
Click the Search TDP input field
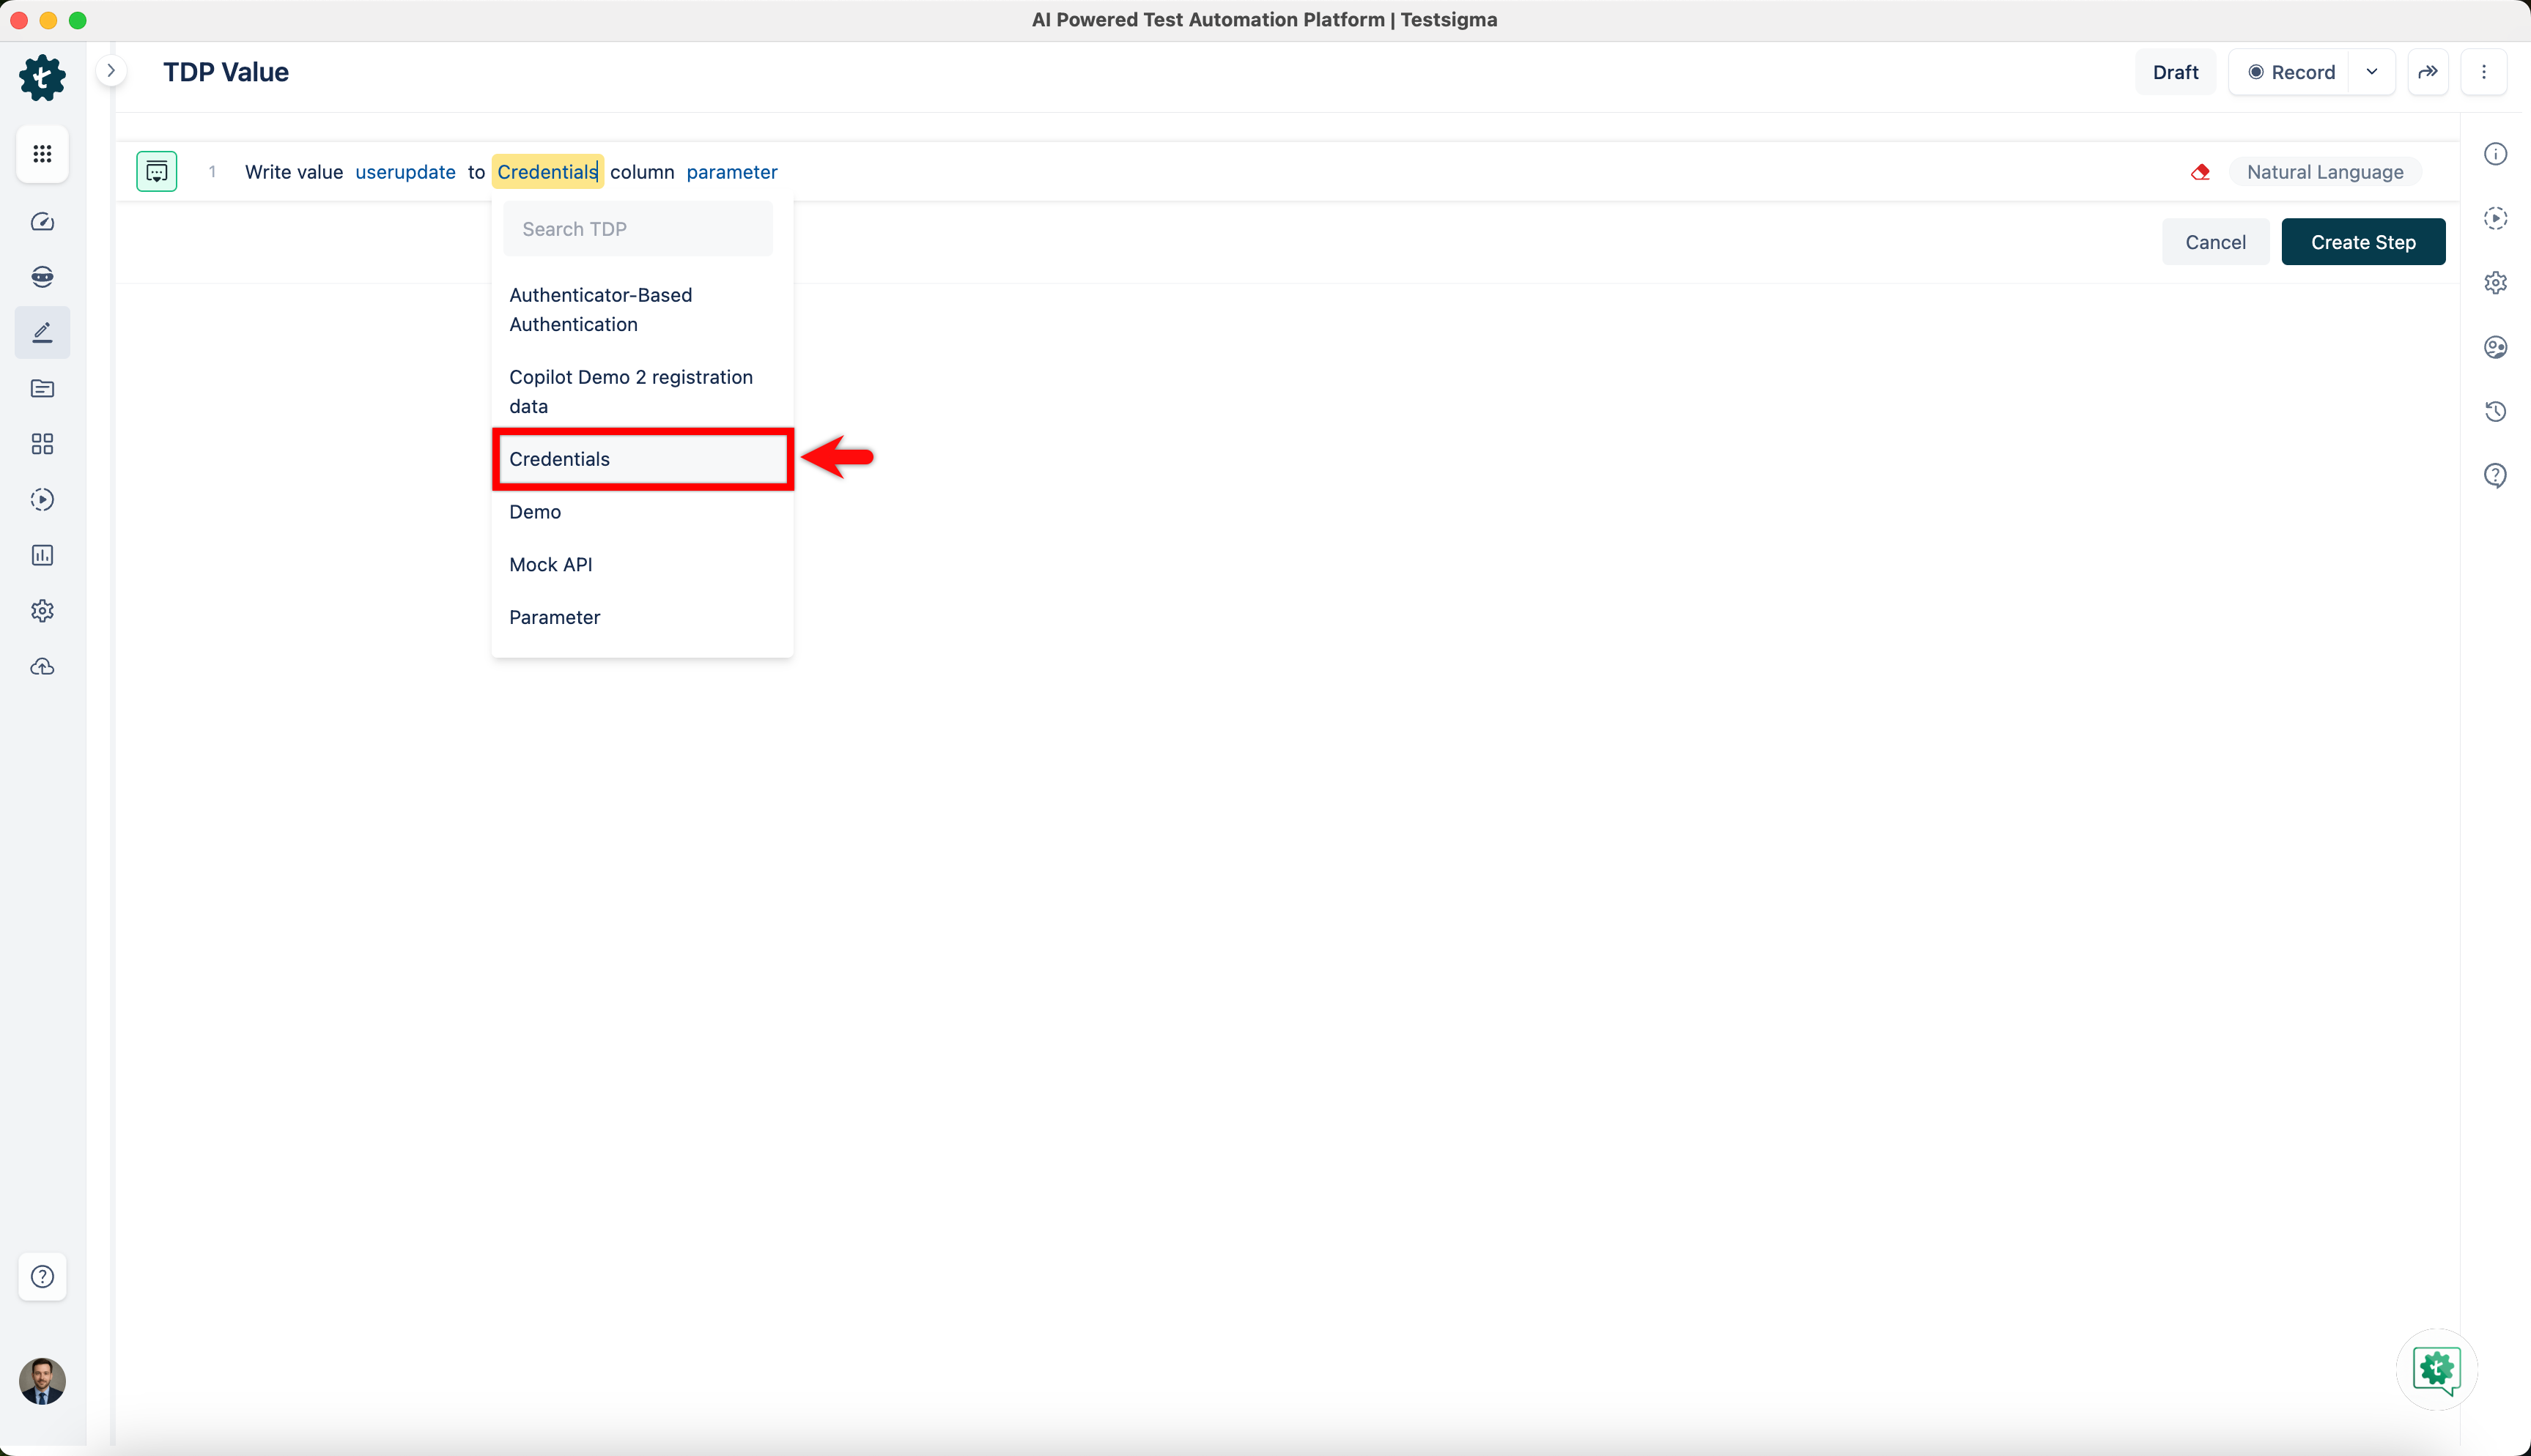(x=638, y=229)
